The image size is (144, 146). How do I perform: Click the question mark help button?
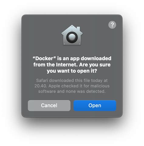point(112,25)
